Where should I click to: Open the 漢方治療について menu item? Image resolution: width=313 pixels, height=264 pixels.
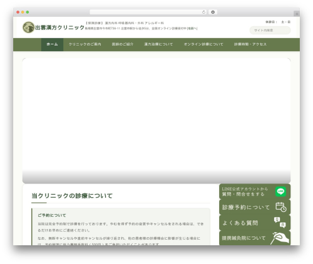(158, 44)
